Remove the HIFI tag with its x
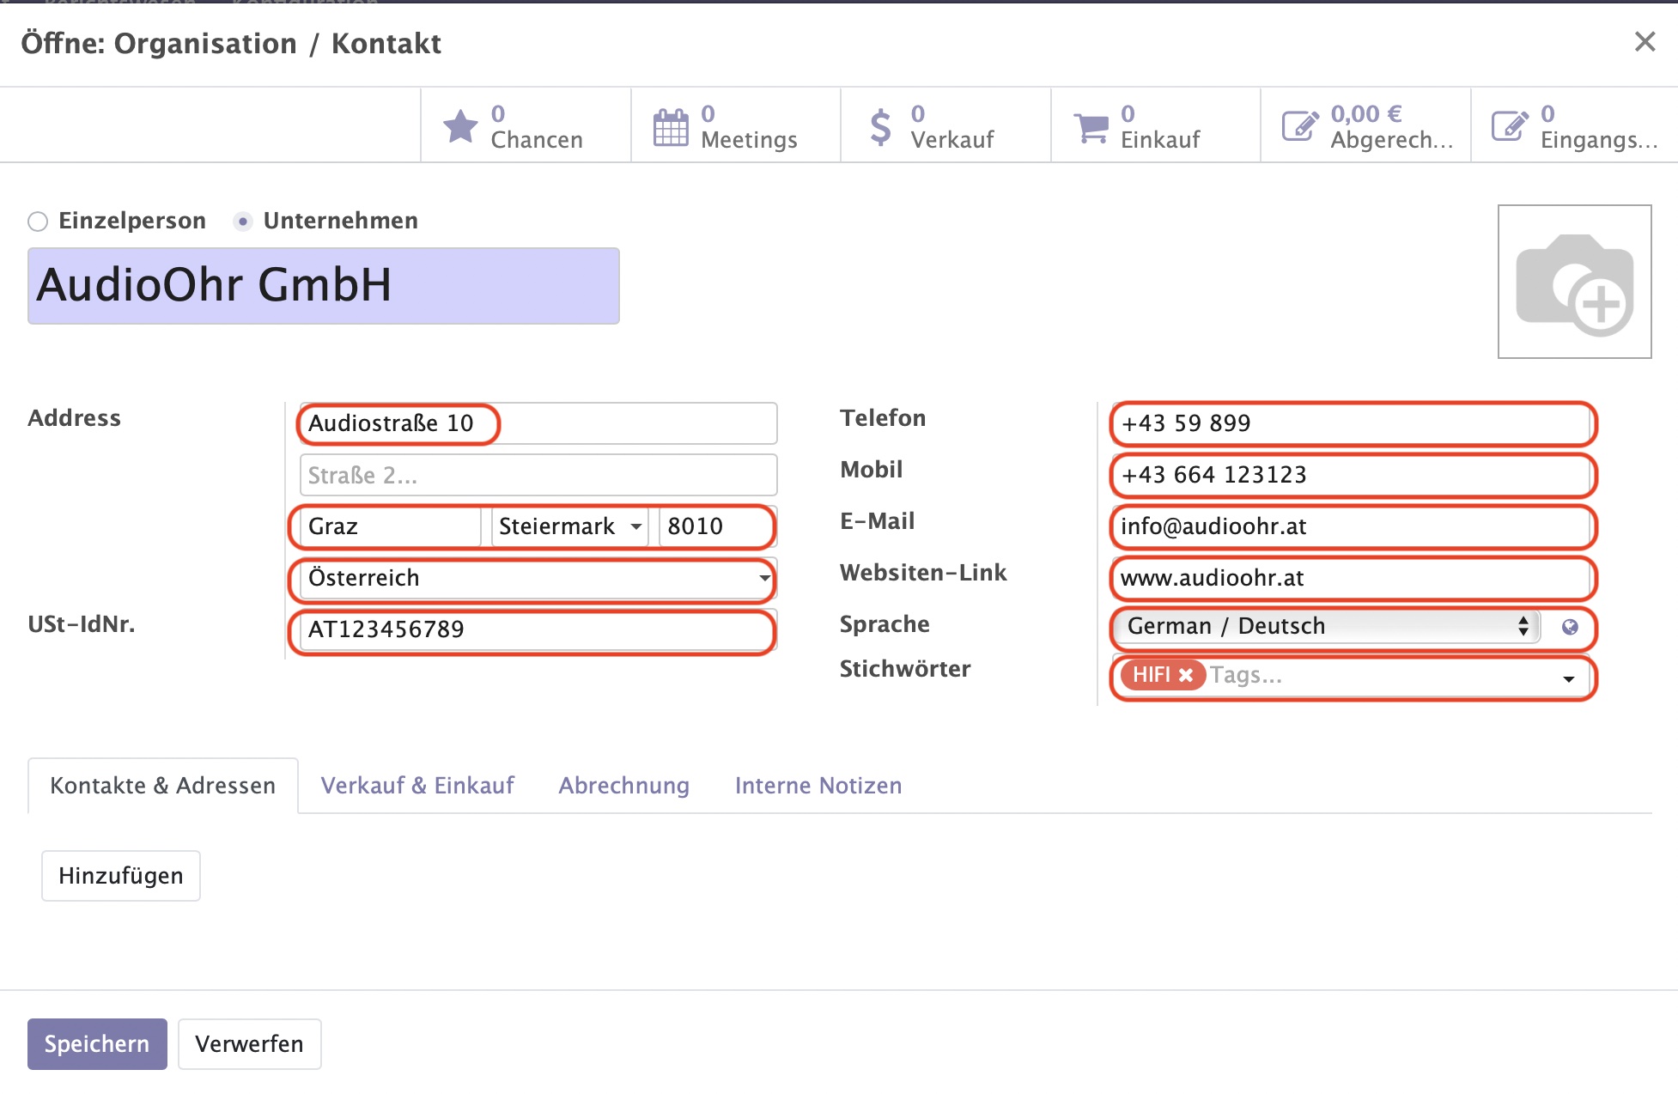This screenshot has height=1094, width=1678. click(1186, 675)
